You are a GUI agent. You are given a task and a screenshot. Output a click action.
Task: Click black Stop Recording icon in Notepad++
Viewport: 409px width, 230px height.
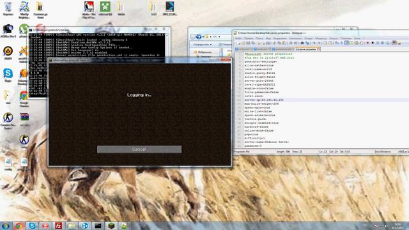point(373,43)
